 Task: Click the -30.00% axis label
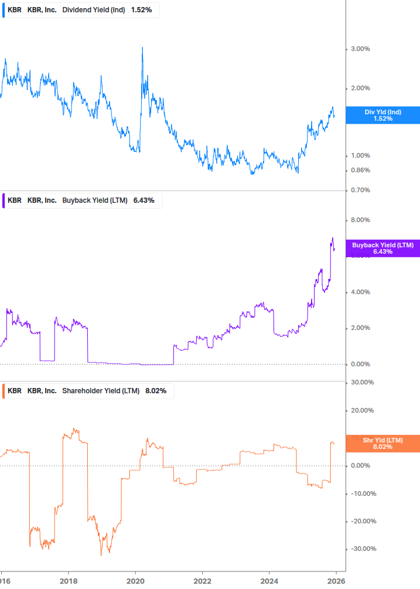363,549
